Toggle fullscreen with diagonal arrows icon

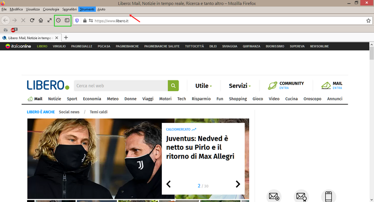pyautogui.click(x=50, y=20)
